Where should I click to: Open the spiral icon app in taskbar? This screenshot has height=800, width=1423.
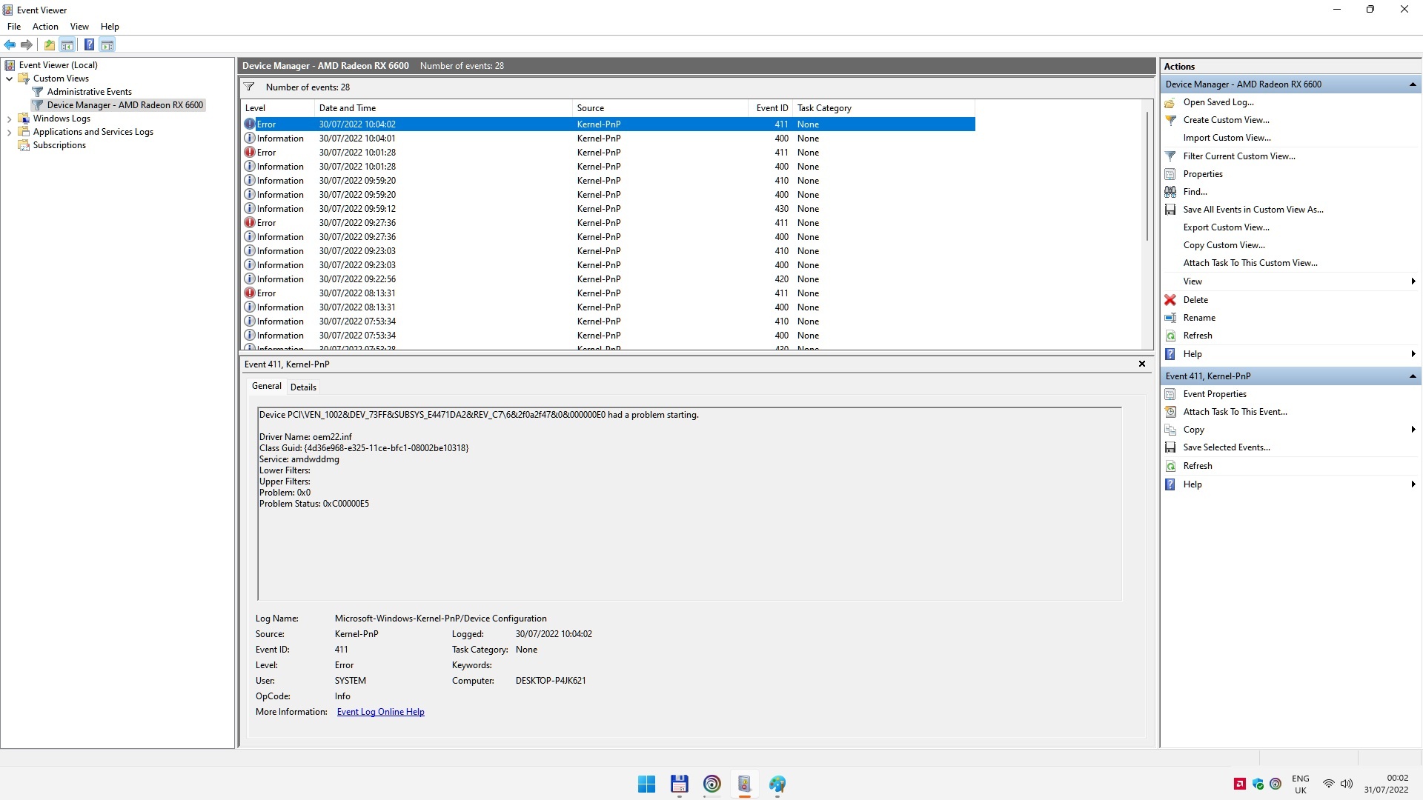[x=711, y=784]
